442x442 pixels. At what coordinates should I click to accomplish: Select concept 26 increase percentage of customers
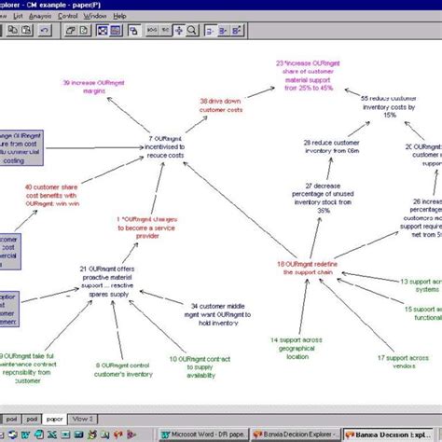point(421,218)
